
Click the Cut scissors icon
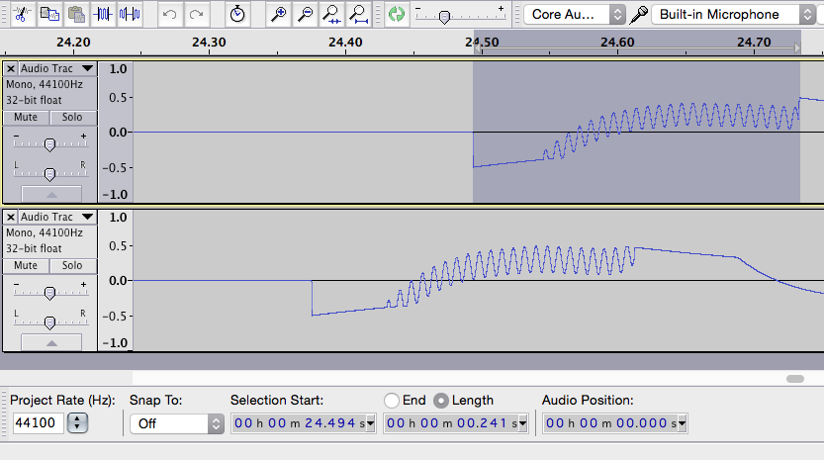coord(21,14)
